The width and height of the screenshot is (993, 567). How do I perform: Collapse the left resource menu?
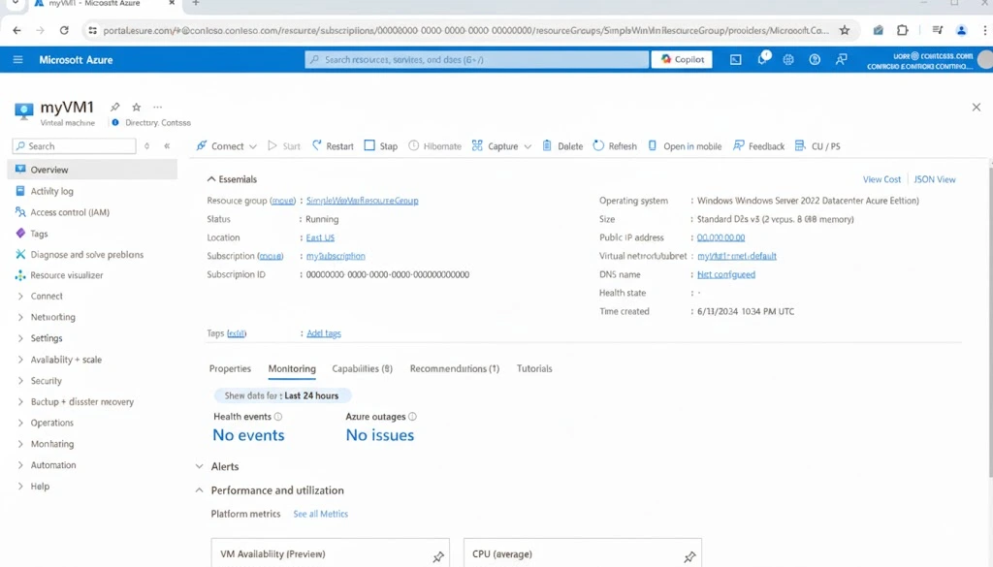point(167,146)
